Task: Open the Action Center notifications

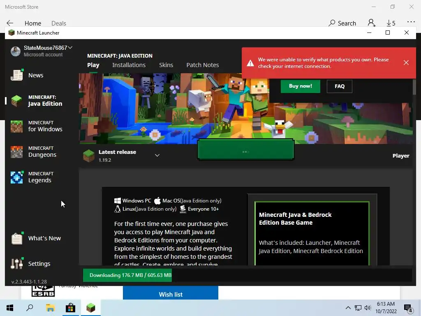Action: 408,308
